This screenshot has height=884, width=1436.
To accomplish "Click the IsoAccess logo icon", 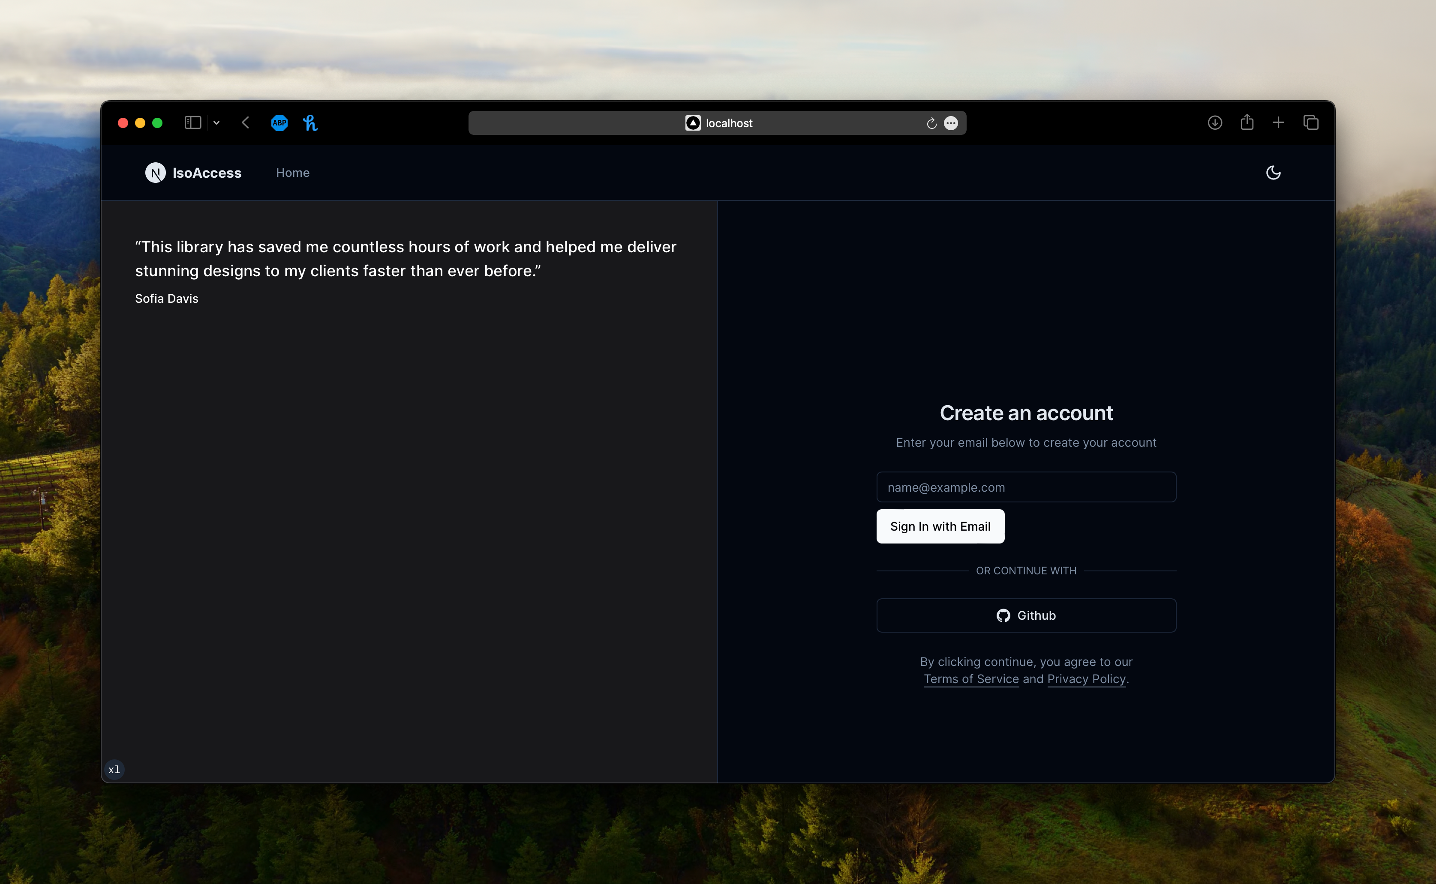I will pyautogui.click(x=155, y=173).
